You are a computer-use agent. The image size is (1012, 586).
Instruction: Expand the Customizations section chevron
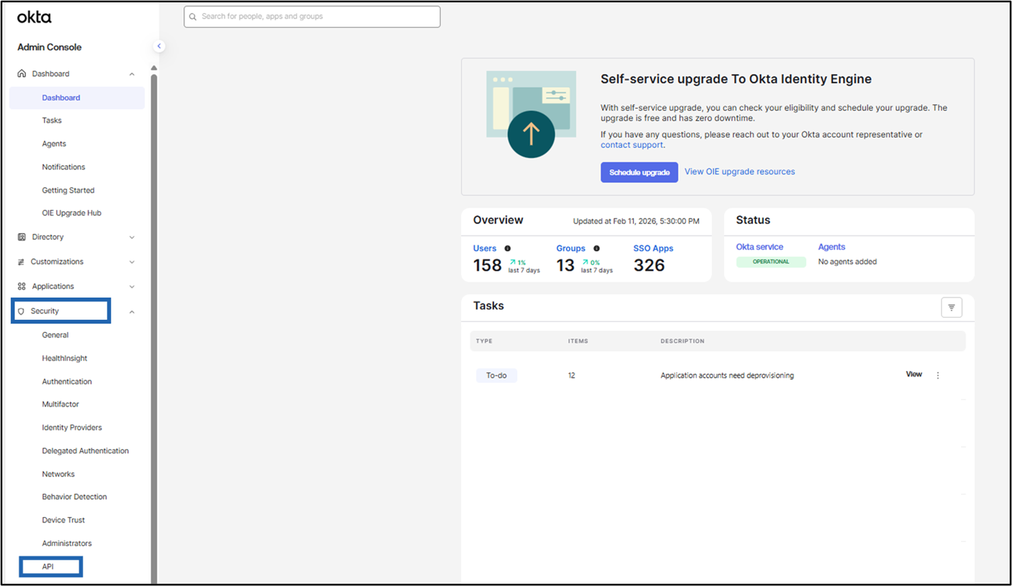[132, 262]
